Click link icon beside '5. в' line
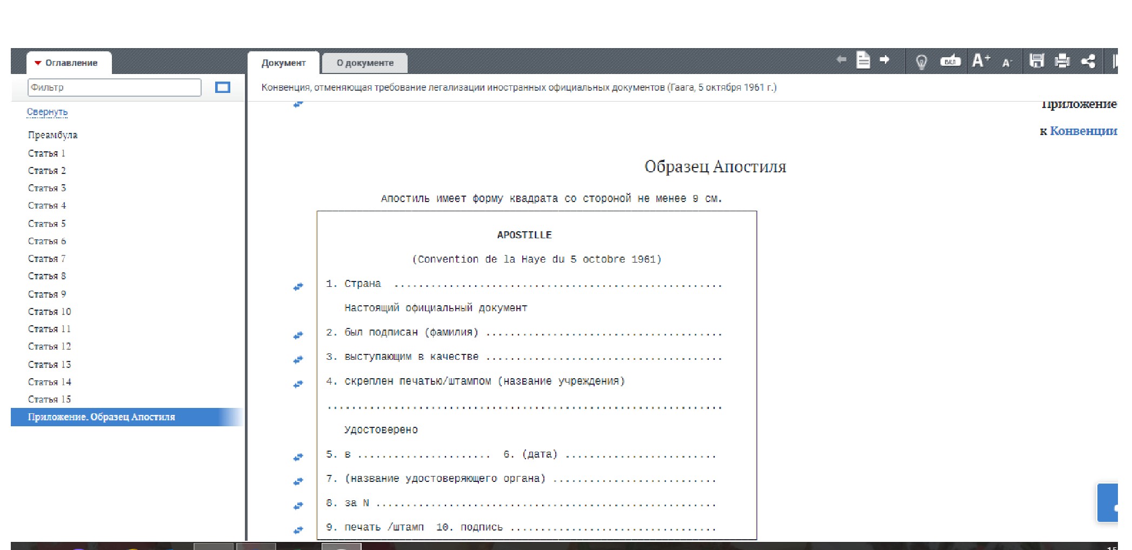This screenshot has height=550, width=1132. coord(298,457)
